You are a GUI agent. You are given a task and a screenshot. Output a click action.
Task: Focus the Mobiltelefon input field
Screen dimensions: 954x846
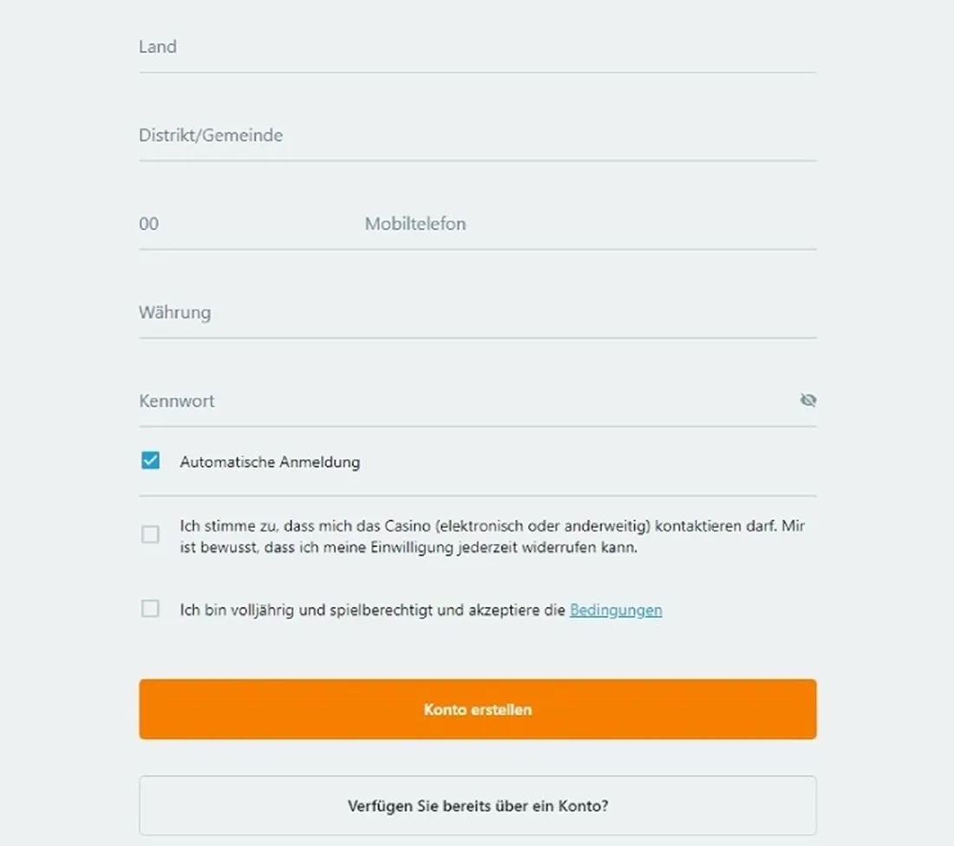(x=590, y=224)
